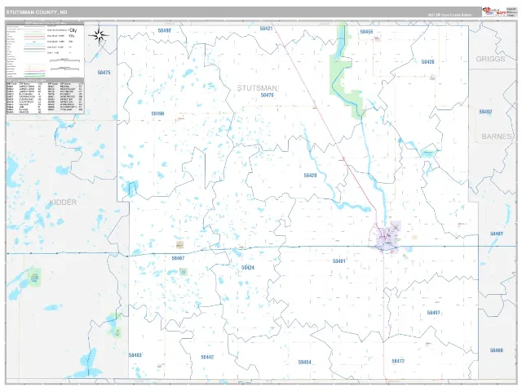
Task: Click the ZIP Code Edition subtitle text
Action: [x=450, y=15]
